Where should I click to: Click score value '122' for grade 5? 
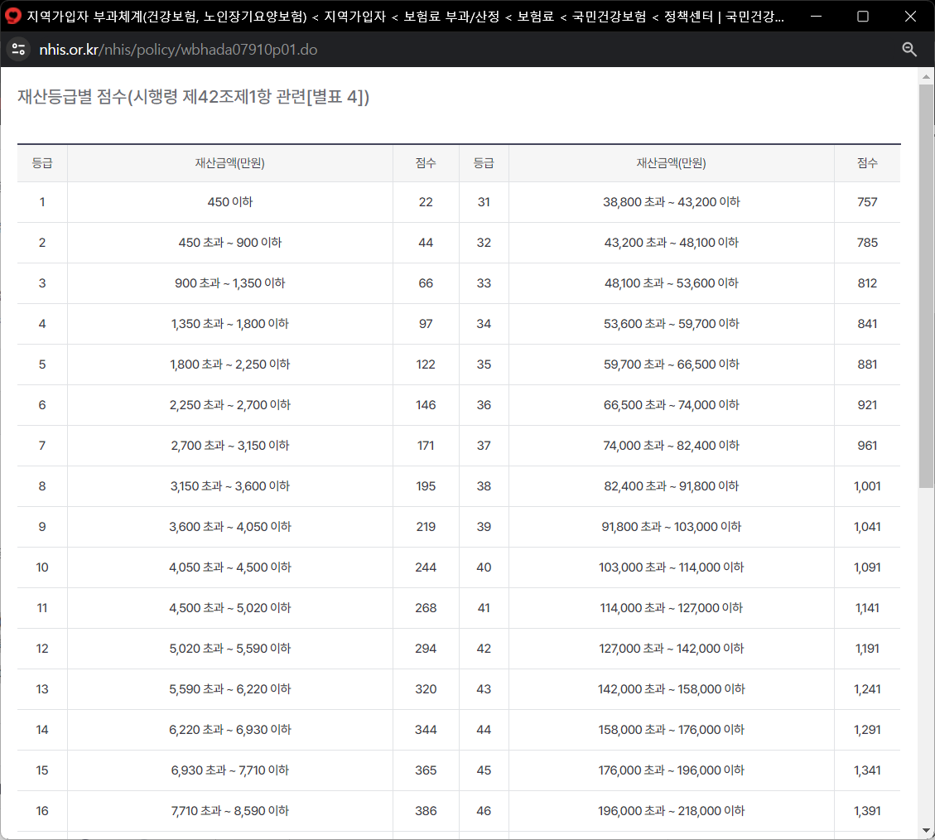tap(426, 364)
